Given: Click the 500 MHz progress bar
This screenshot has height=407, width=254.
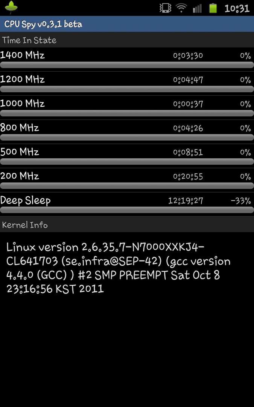Looking at the screenshot, I should click(x=127, y=161).
